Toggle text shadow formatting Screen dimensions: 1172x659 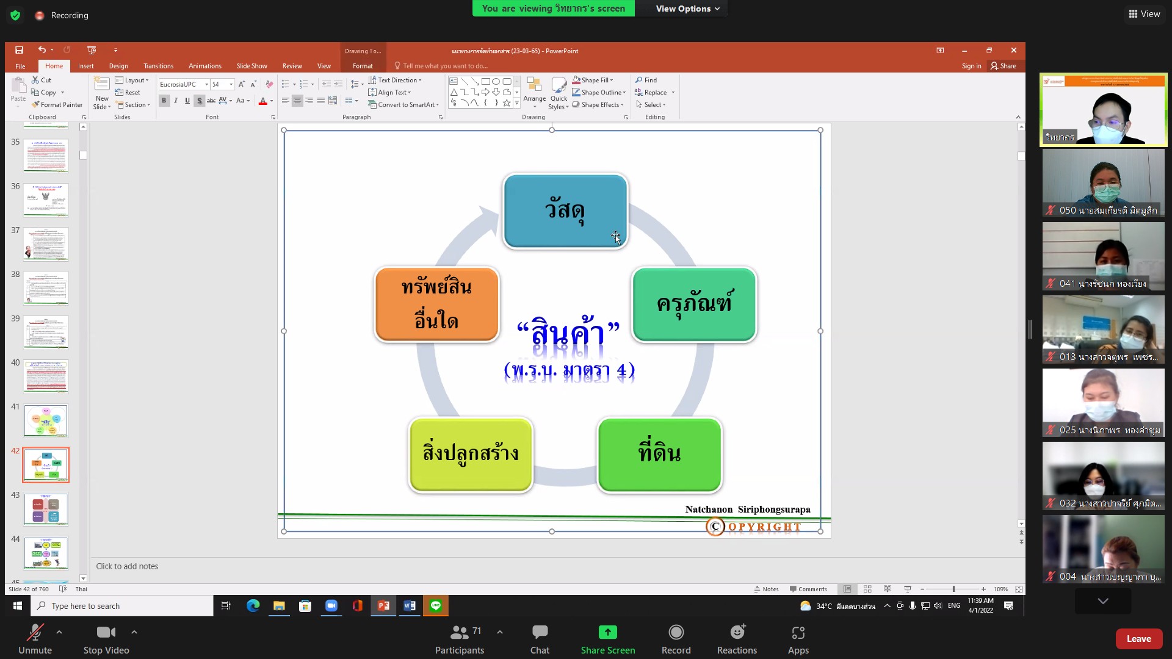point(199,101)
